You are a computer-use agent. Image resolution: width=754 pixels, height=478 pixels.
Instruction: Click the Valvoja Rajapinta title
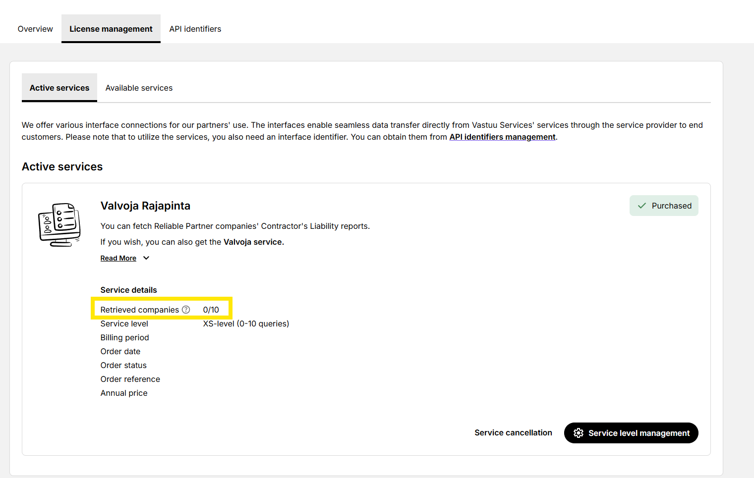[145, 206]
